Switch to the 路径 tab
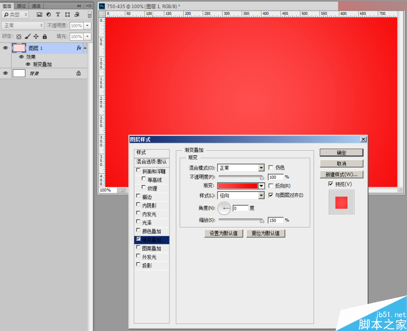 tap(20, 6)
